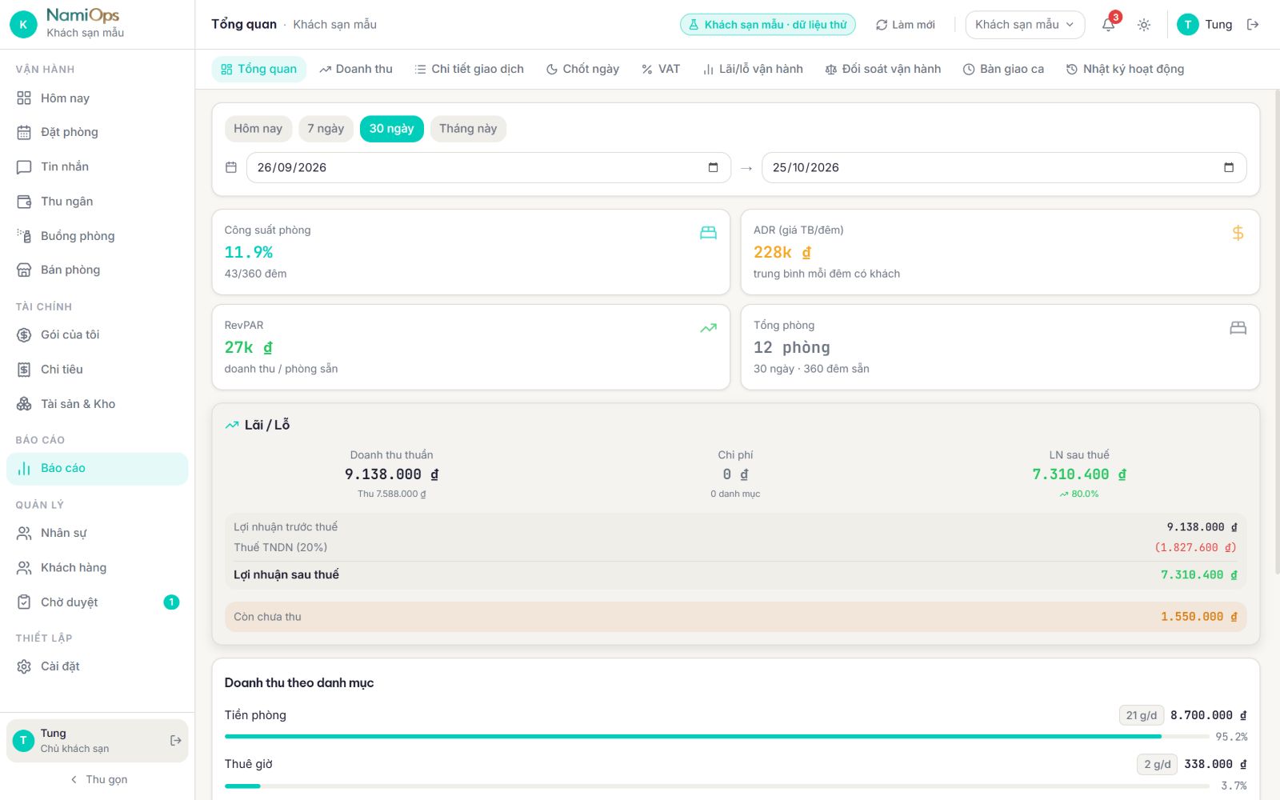Choose the Tháng này period chip

[x=468, y=129]
